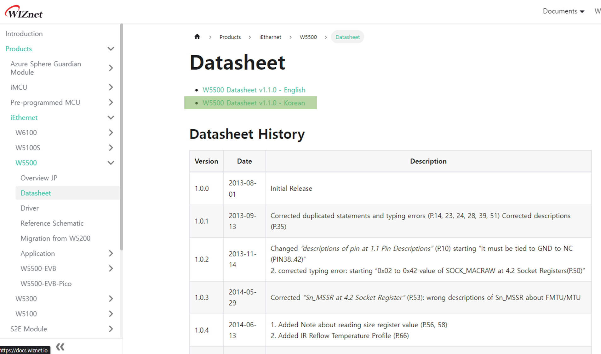Open W5500-EVB sidebar item
The width and height of the screenshot is (601, 354).
[x=38, y=268]
